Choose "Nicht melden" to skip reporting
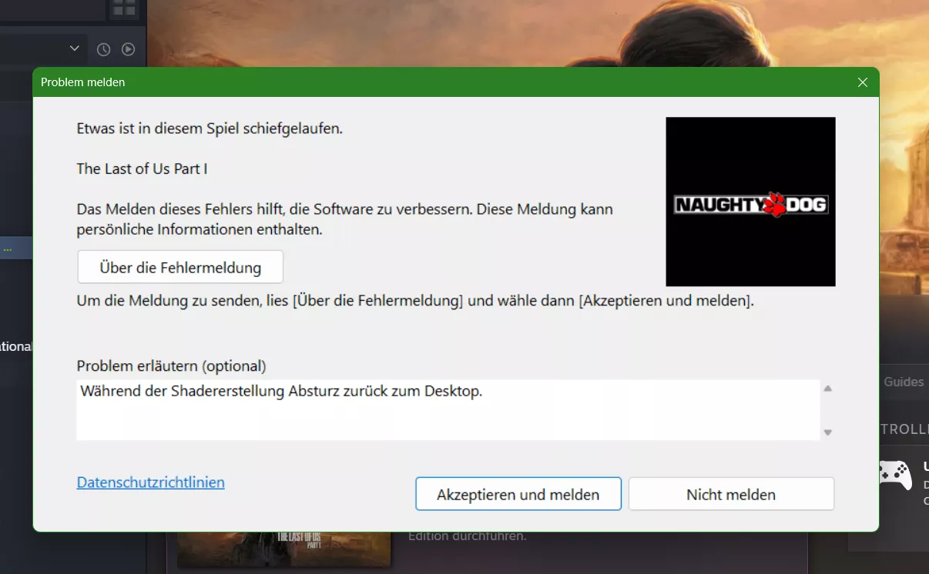This screenshot has width=929, height=574. click(731, 494)
